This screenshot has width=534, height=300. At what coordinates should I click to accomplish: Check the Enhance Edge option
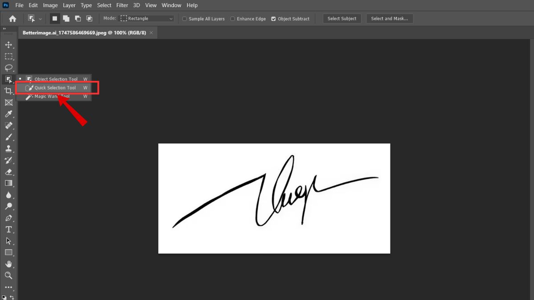click(x=233, y=19)
